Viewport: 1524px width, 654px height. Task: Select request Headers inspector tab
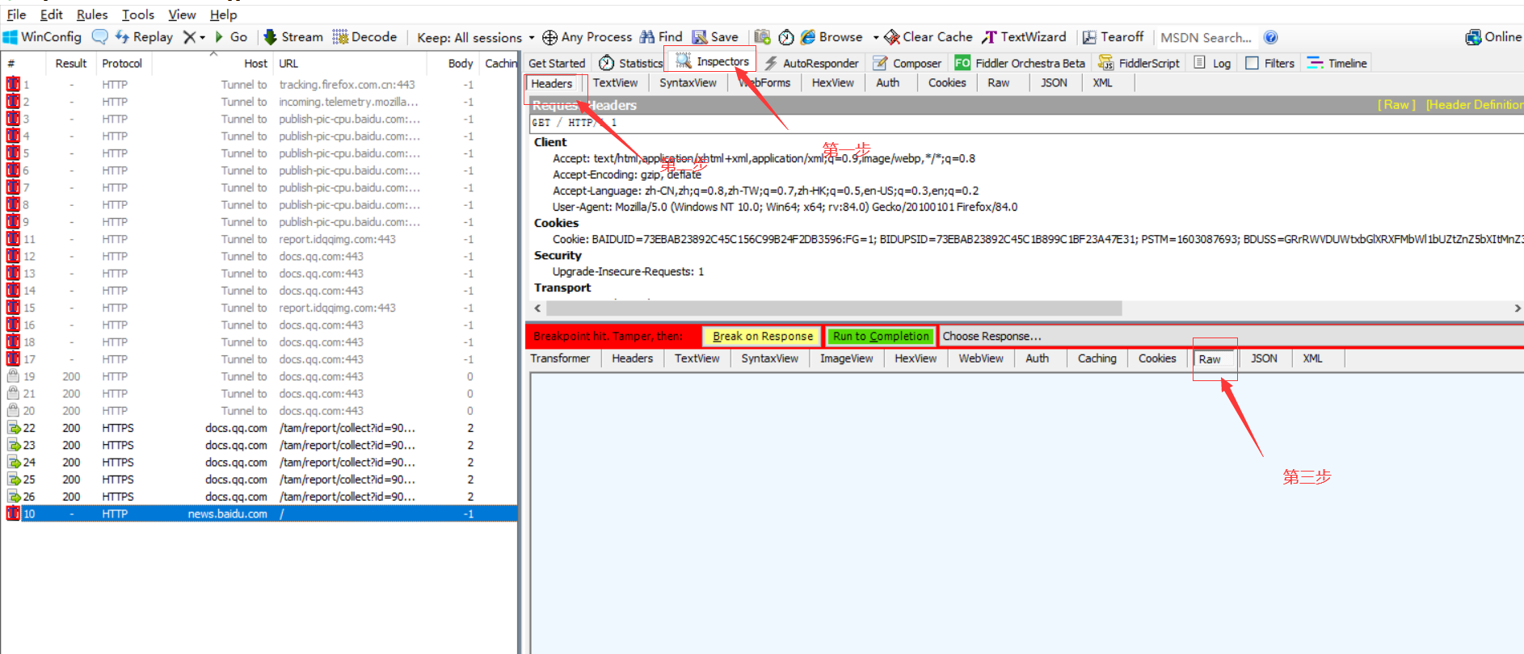click(552, 83)
